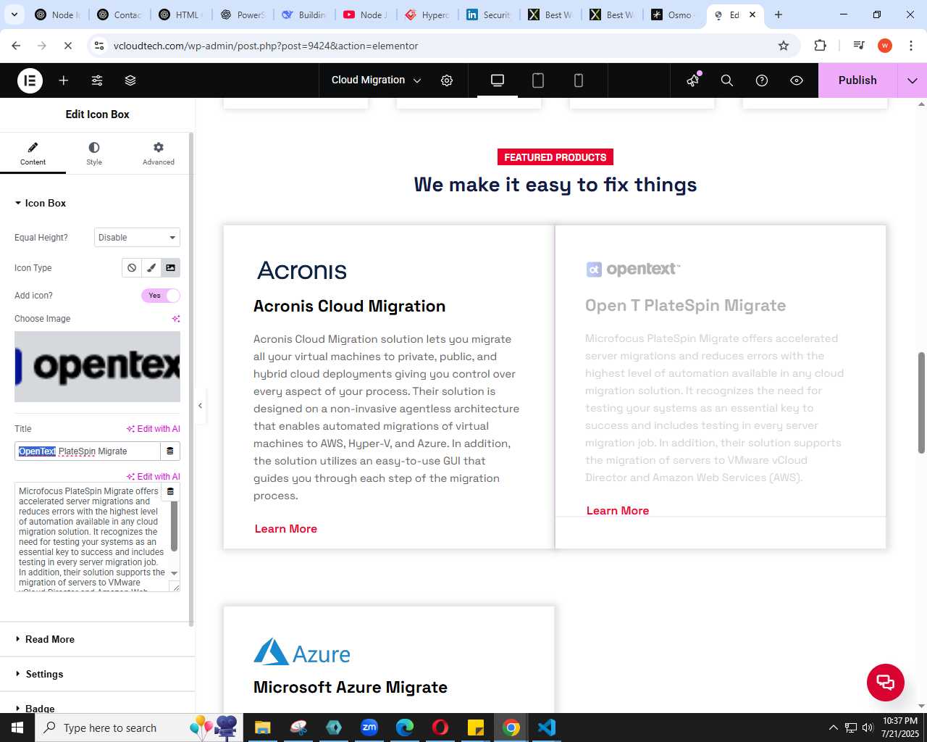Select None icon type
This screenshot has width=927, height=742.
click(x=132, y=268)
